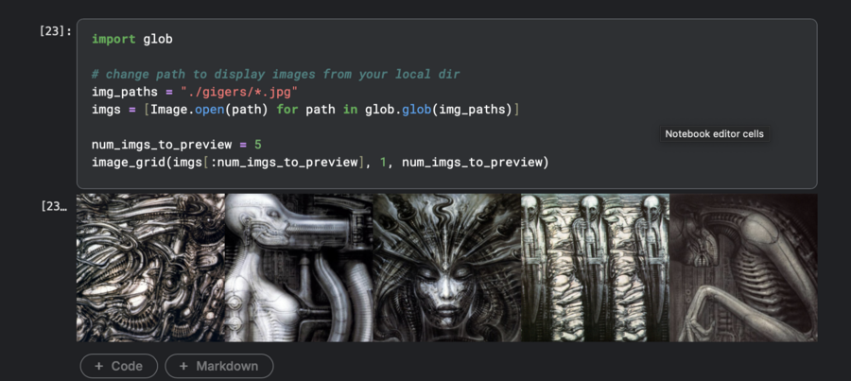
Task: Click inside the code editor cell
Action: [x=446, y=104]
